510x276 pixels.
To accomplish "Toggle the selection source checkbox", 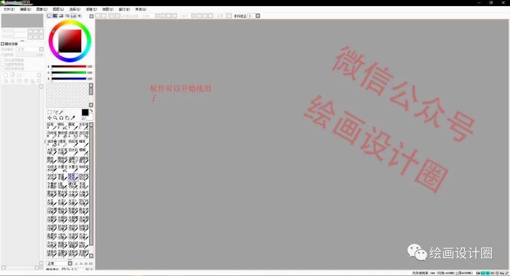I will [3, 69].
